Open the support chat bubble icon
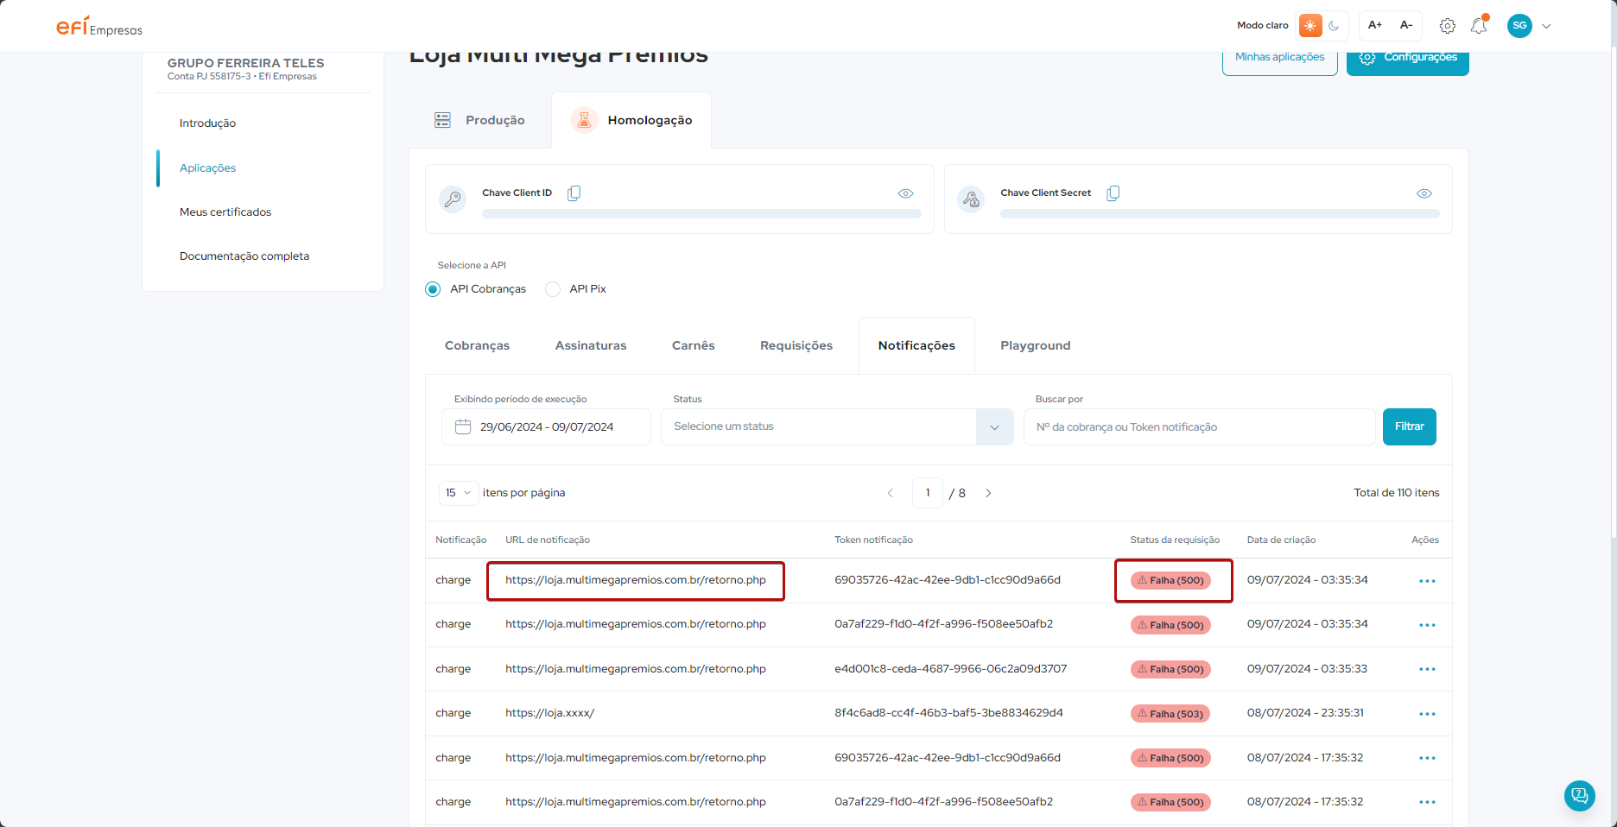Screen dimensions: 1617x827 pyautogui.click(x=1580, y=795)
